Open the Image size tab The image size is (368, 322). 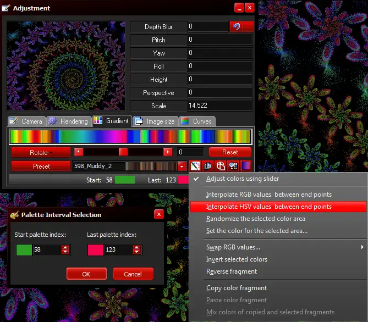pos(155,121)
